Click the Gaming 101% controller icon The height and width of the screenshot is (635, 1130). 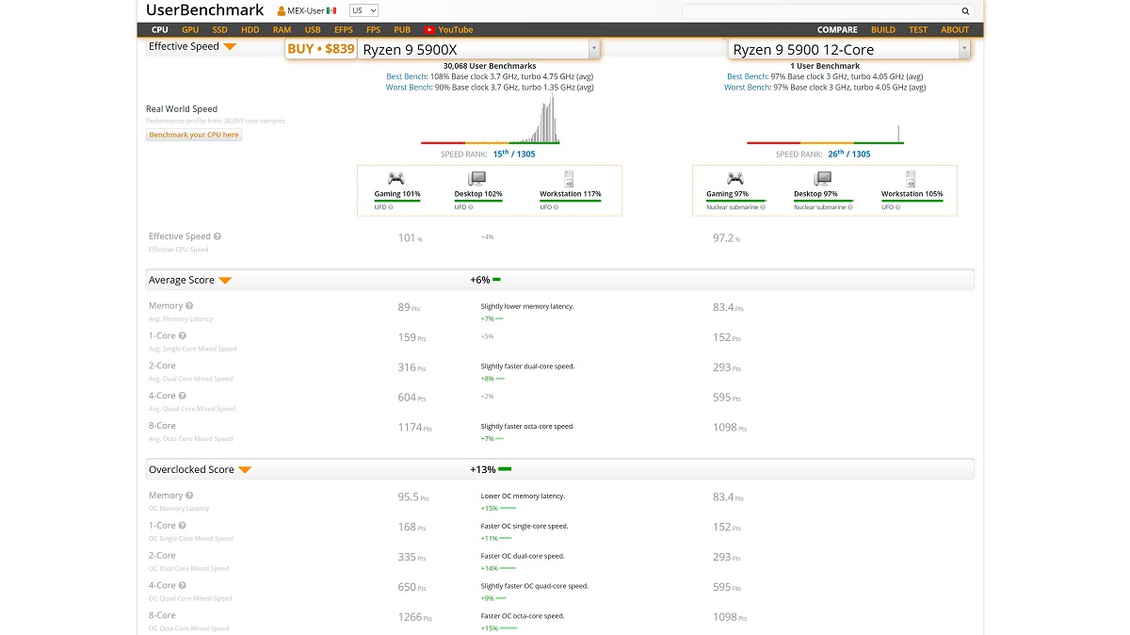pos(397,178)
